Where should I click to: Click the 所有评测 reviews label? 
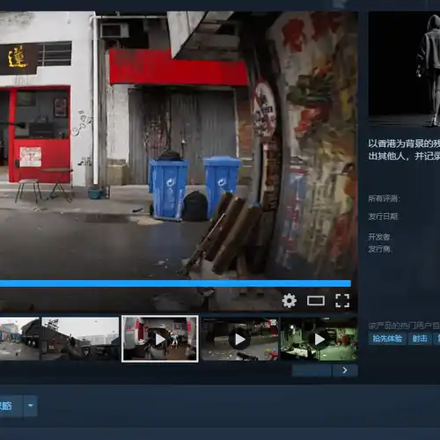(384, 199)
